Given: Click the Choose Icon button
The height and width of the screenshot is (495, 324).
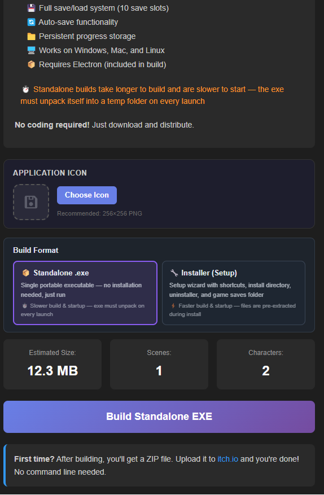Looking at the screenshot, I should 87,195.
